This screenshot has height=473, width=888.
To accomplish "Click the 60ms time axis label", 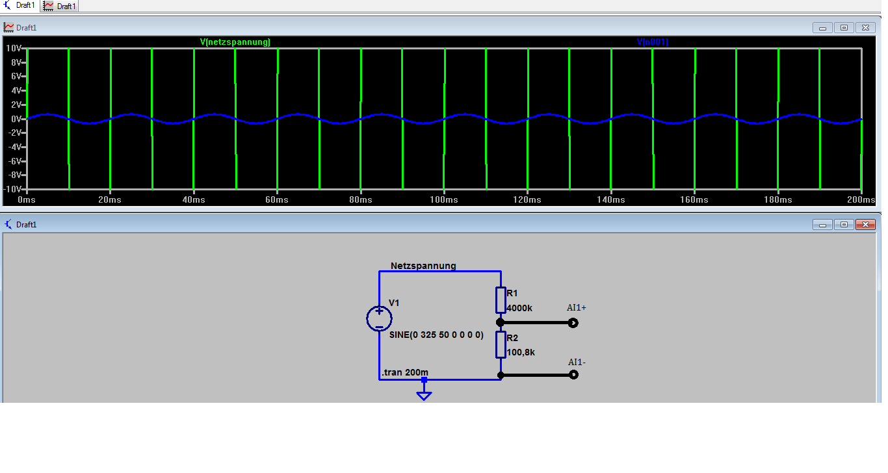I will click(277, 200).
